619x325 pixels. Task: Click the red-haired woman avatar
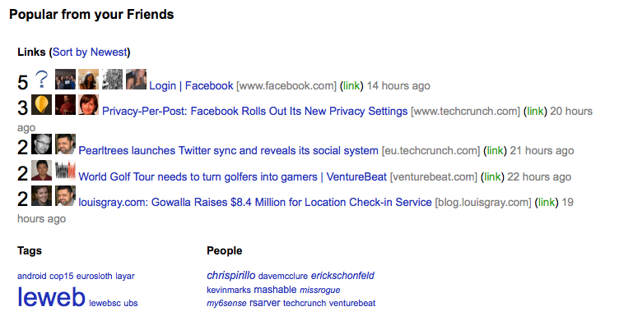coord(88,105)
